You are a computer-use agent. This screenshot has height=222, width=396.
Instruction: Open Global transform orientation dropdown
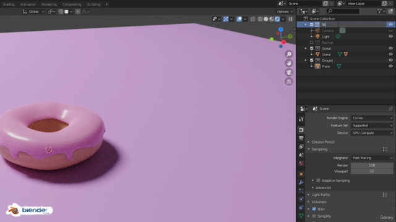33,12
